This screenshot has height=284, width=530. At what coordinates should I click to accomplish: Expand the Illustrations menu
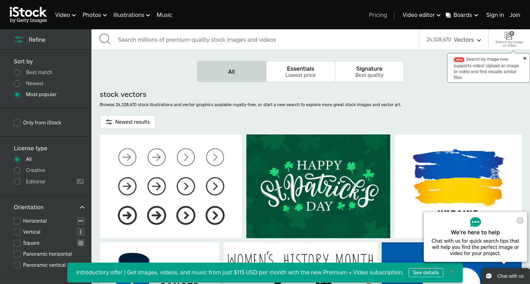[x=131, y=15]
